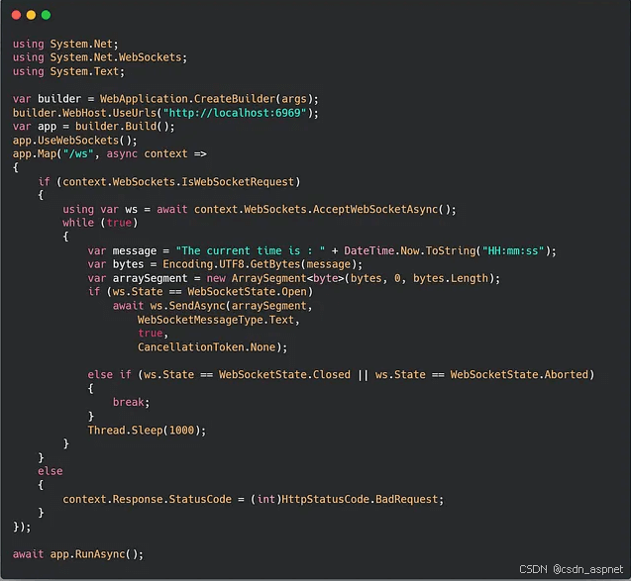Screen dimensions: 631x581
Task: Click the 'while (true)' statement
Action: pyautogui.click(x=100, y=223)
